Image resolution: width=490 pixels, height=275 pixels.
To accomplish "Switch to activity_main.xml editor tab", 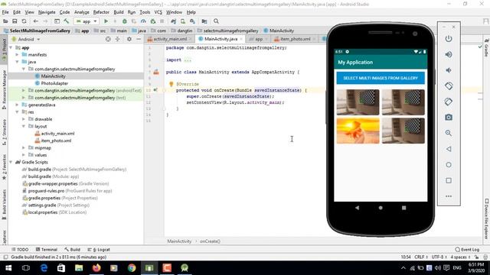I will click(170, 39).
